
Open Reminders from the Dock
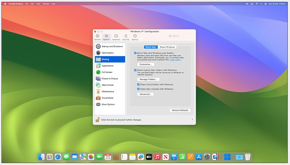[124, 157]
